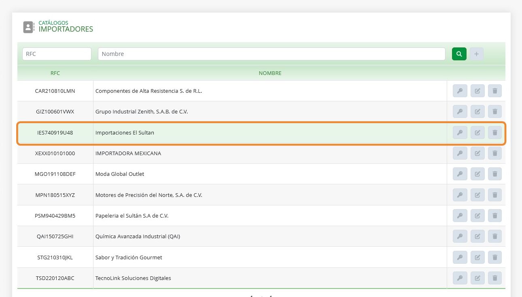Delete Importaciones El Sultan importer
522x297 pixels.
pos(495,132)
